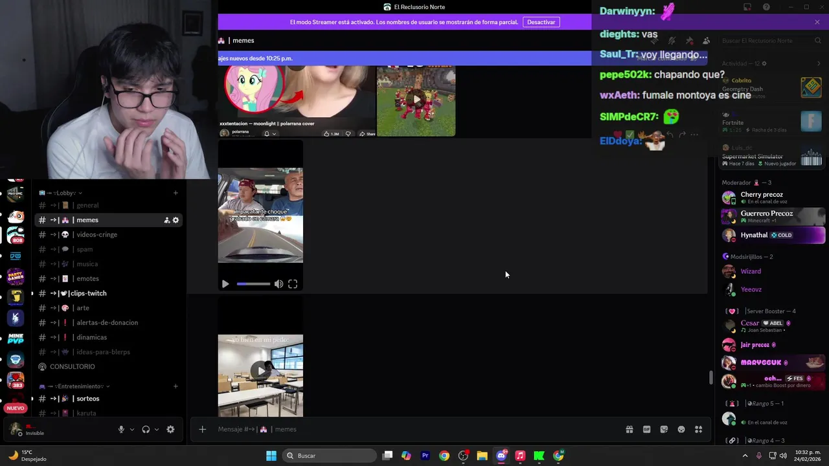Open Wizard member profile

tap(772, 271)
